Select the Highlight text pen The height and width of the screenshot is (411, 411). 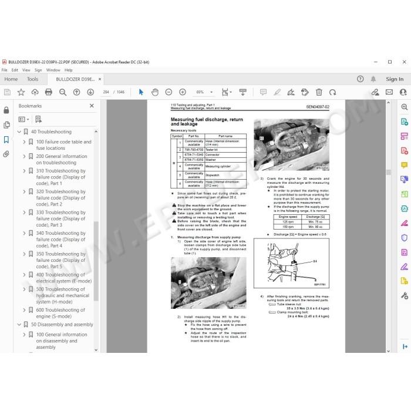(x=277, y=92)
